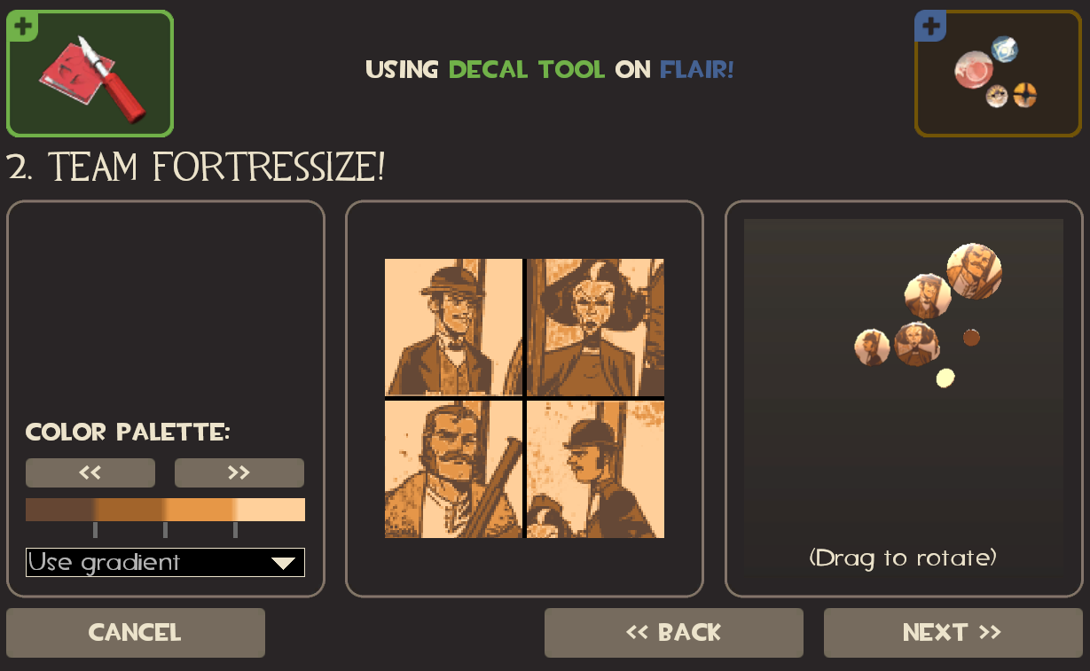This screenshot has height=671, width=1090.
Task: Select the cream button in 3D preview
Action: [945, 378]
